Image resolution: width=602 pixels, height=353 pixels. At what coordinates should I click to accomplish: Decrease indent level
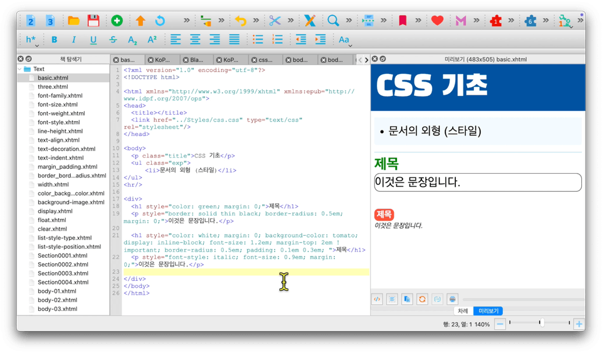coord(300,40)
